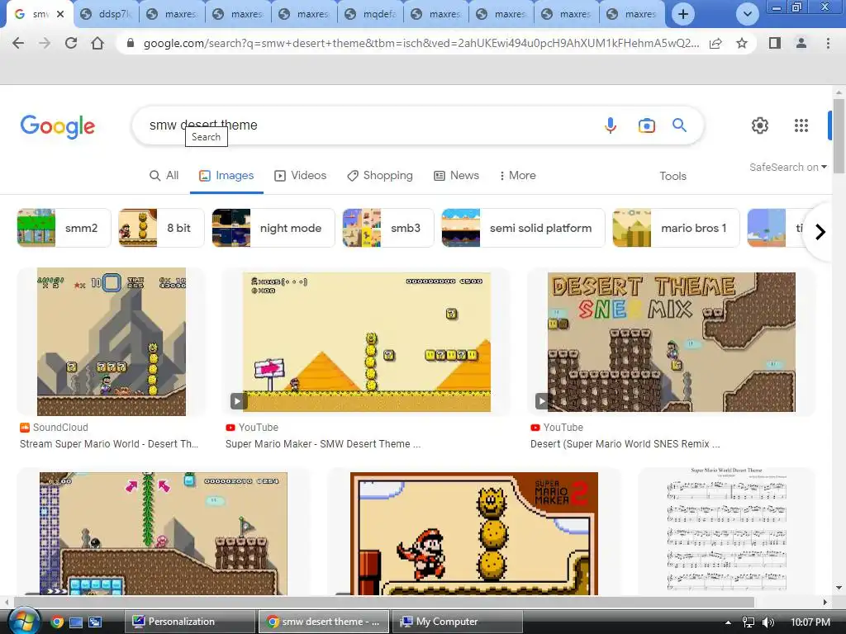The width and height of the screenshot is (846, 634).
Task: Open the SoundCloud desert theme image
Action: click(x=112, y=342)
